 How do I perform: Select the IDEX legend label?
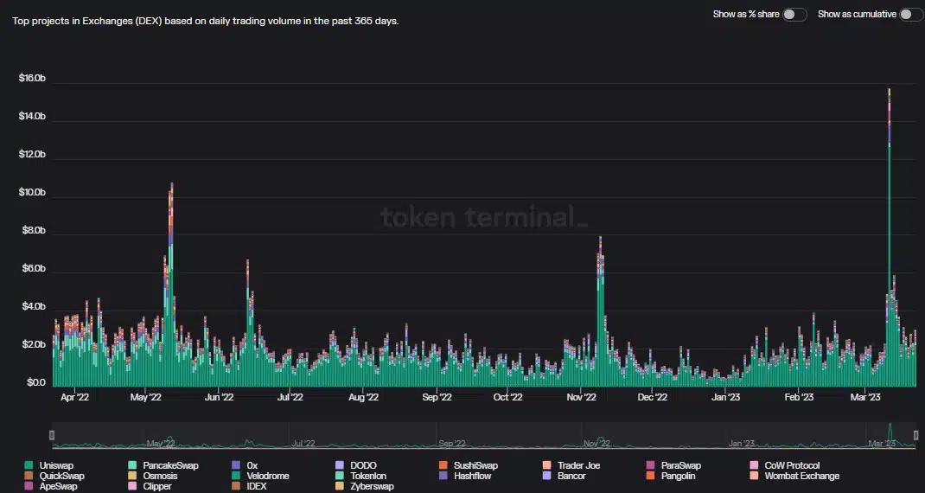point(257,486)
